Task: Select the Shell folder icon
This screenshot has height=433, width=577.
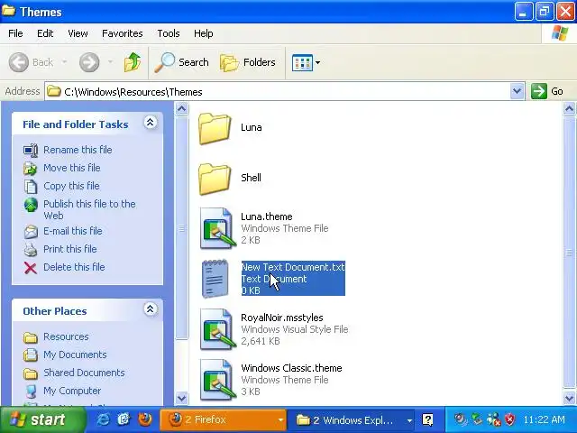Action: (x=215, y=179)
